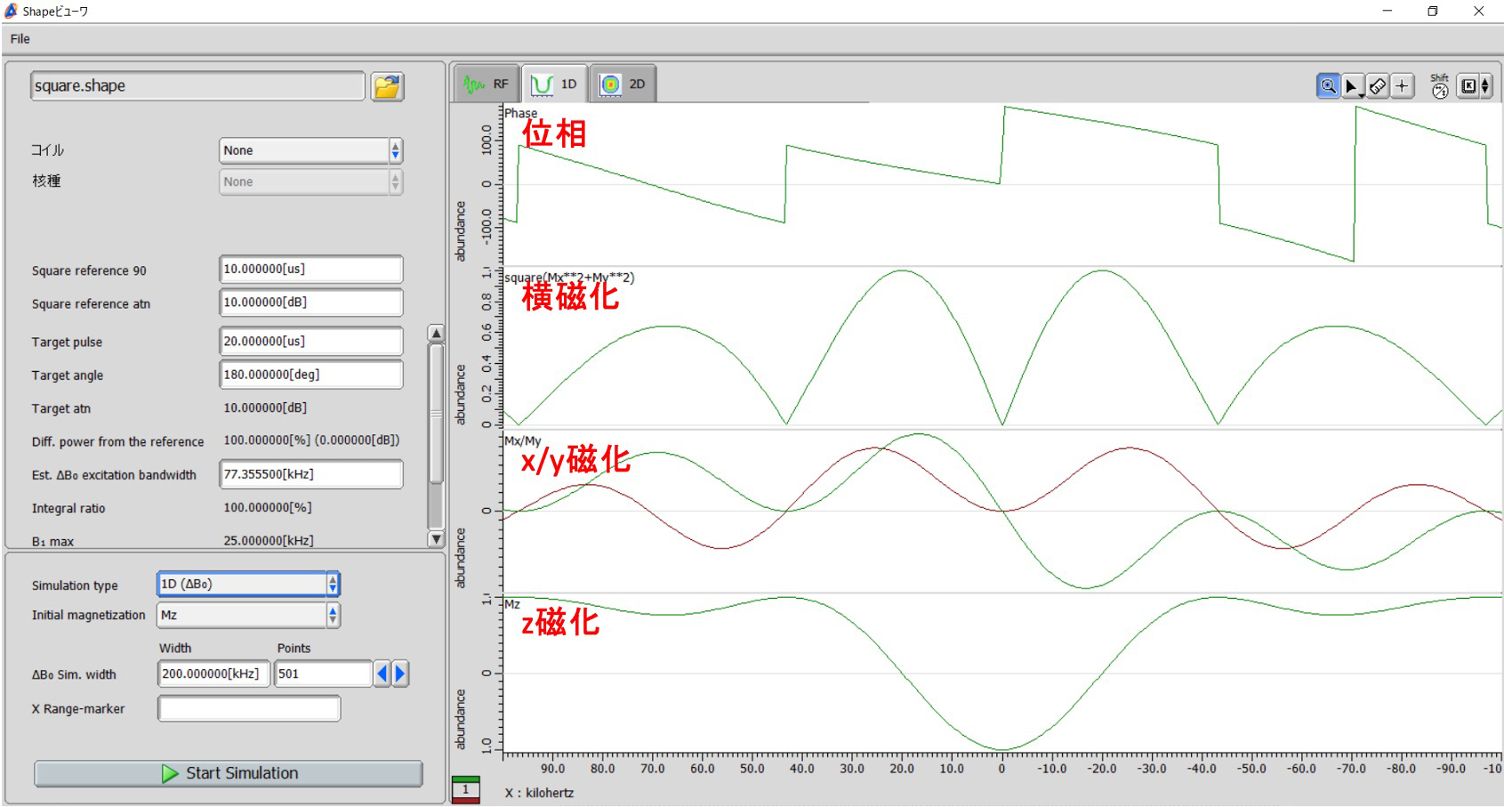Click the Target pulse input field

(x=310, y=341)
